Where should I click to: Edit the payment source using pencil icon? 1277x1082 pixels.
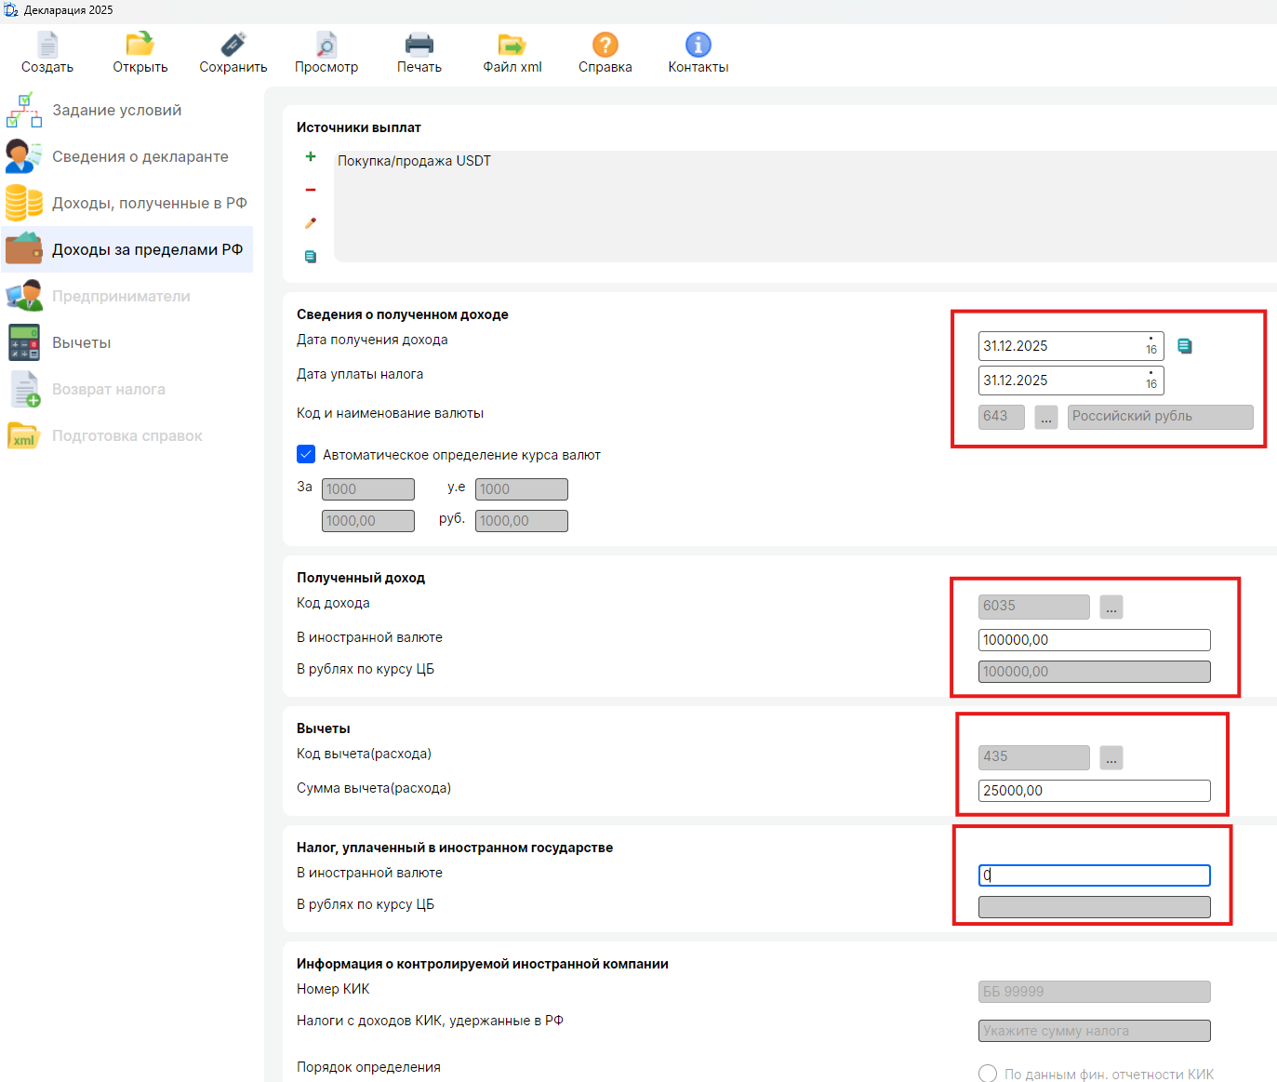coord(311,223)
